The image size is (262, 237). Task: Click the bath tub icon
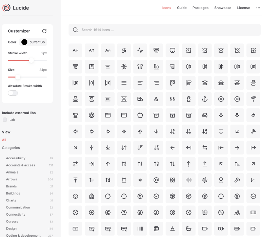click(189, 229)
